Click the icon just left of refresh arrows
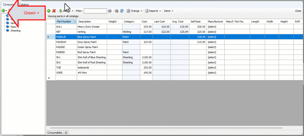 116,11
